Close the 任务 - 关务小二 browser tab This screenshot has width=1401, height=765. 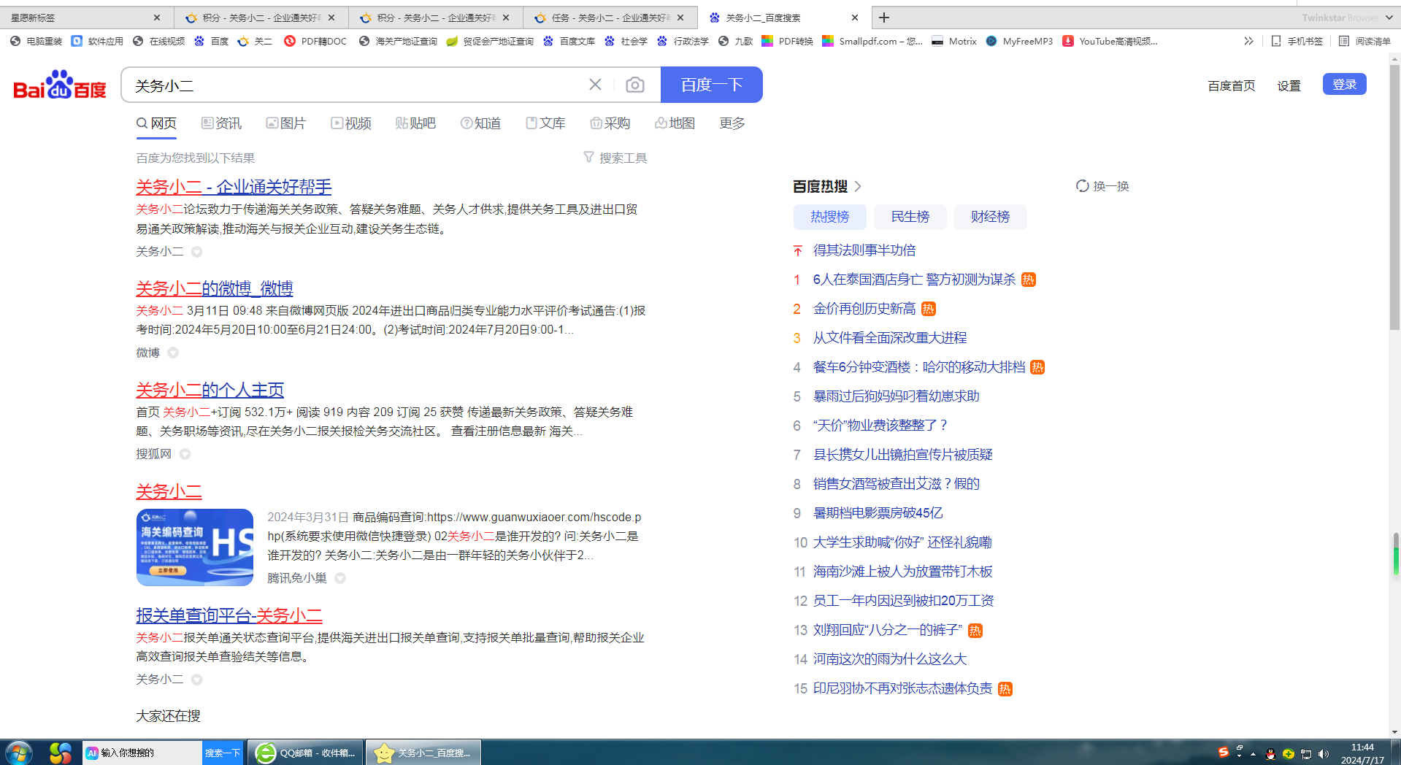pos(680,18)
